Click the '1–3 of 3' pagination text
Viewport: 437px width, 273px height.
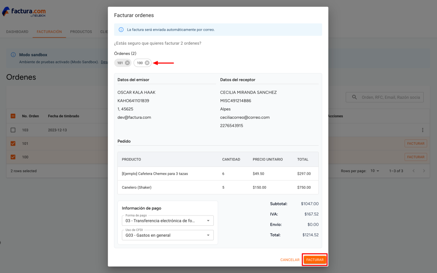pos(396,171)
